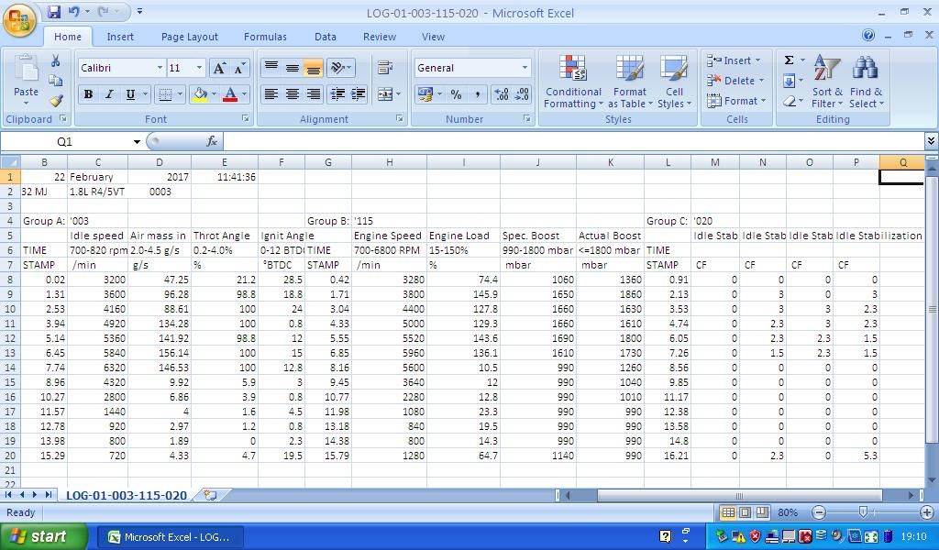Open the Formulas ribbon tab

pyautogui.click(x=265, y=37)
